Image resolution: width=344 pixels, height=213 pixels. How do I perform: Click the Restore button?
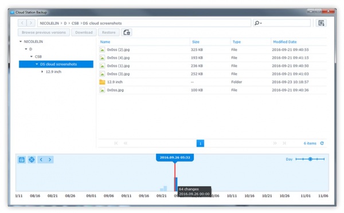pos(108,33)
